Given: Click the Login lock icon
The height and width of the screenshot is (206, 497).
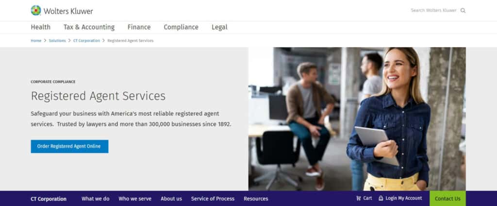Looking at the screenshot, I should coord(381,198).
